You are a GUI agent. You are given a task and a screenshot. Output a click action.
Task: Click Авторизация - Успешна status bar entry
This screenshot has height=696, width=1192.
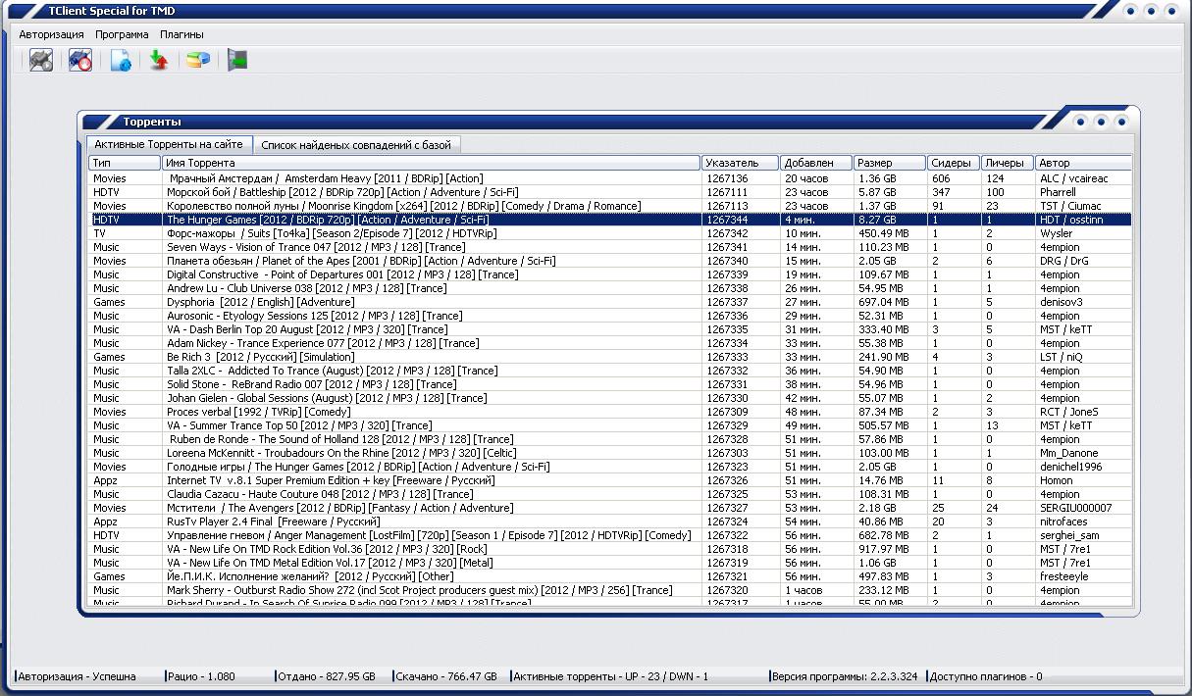click(77, 676)
